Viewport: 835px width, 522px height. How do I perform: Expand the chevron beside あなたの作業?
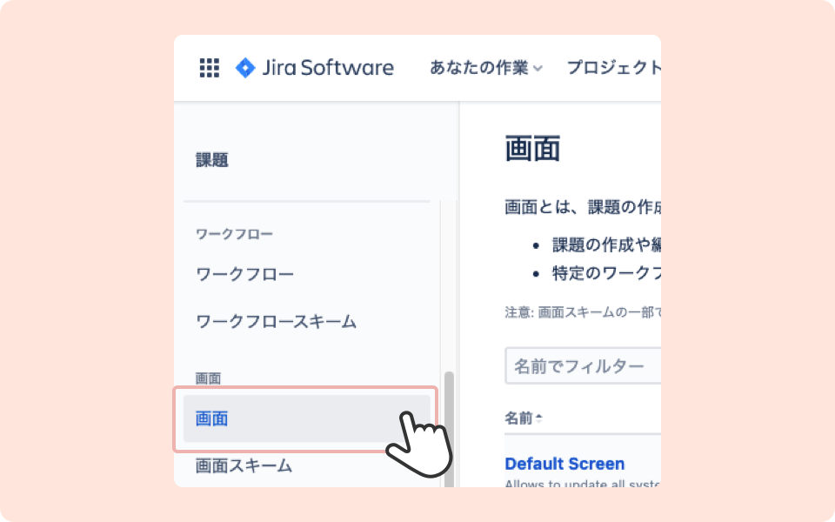[x=538, y=69]
